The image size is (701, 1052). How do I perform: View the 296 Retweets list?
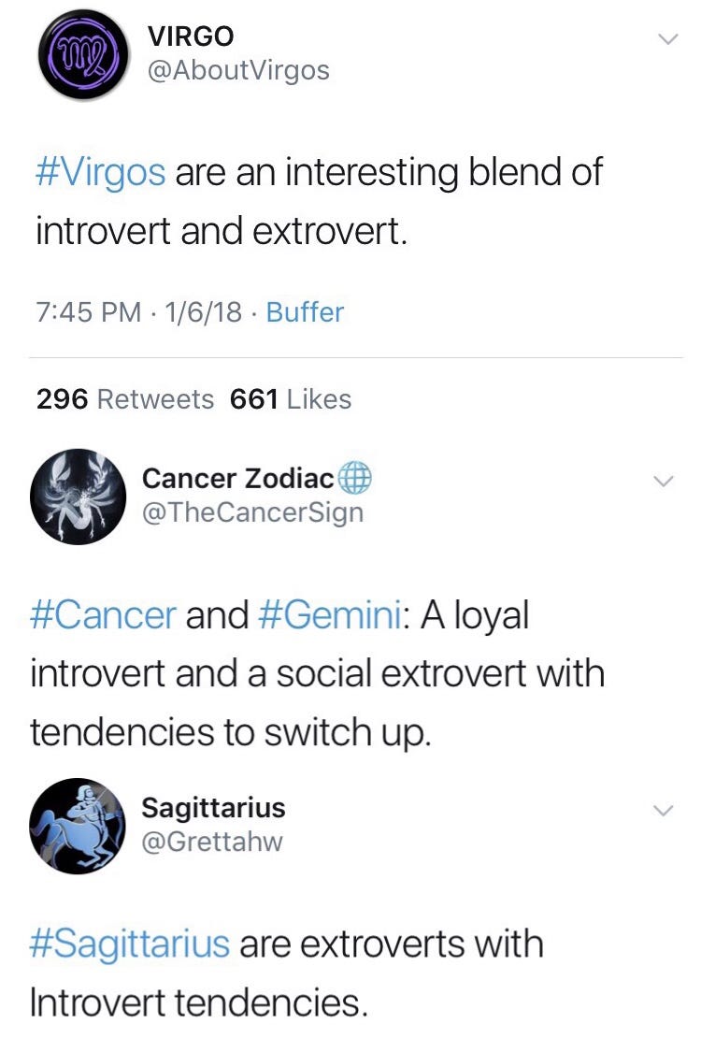point(125,399)
